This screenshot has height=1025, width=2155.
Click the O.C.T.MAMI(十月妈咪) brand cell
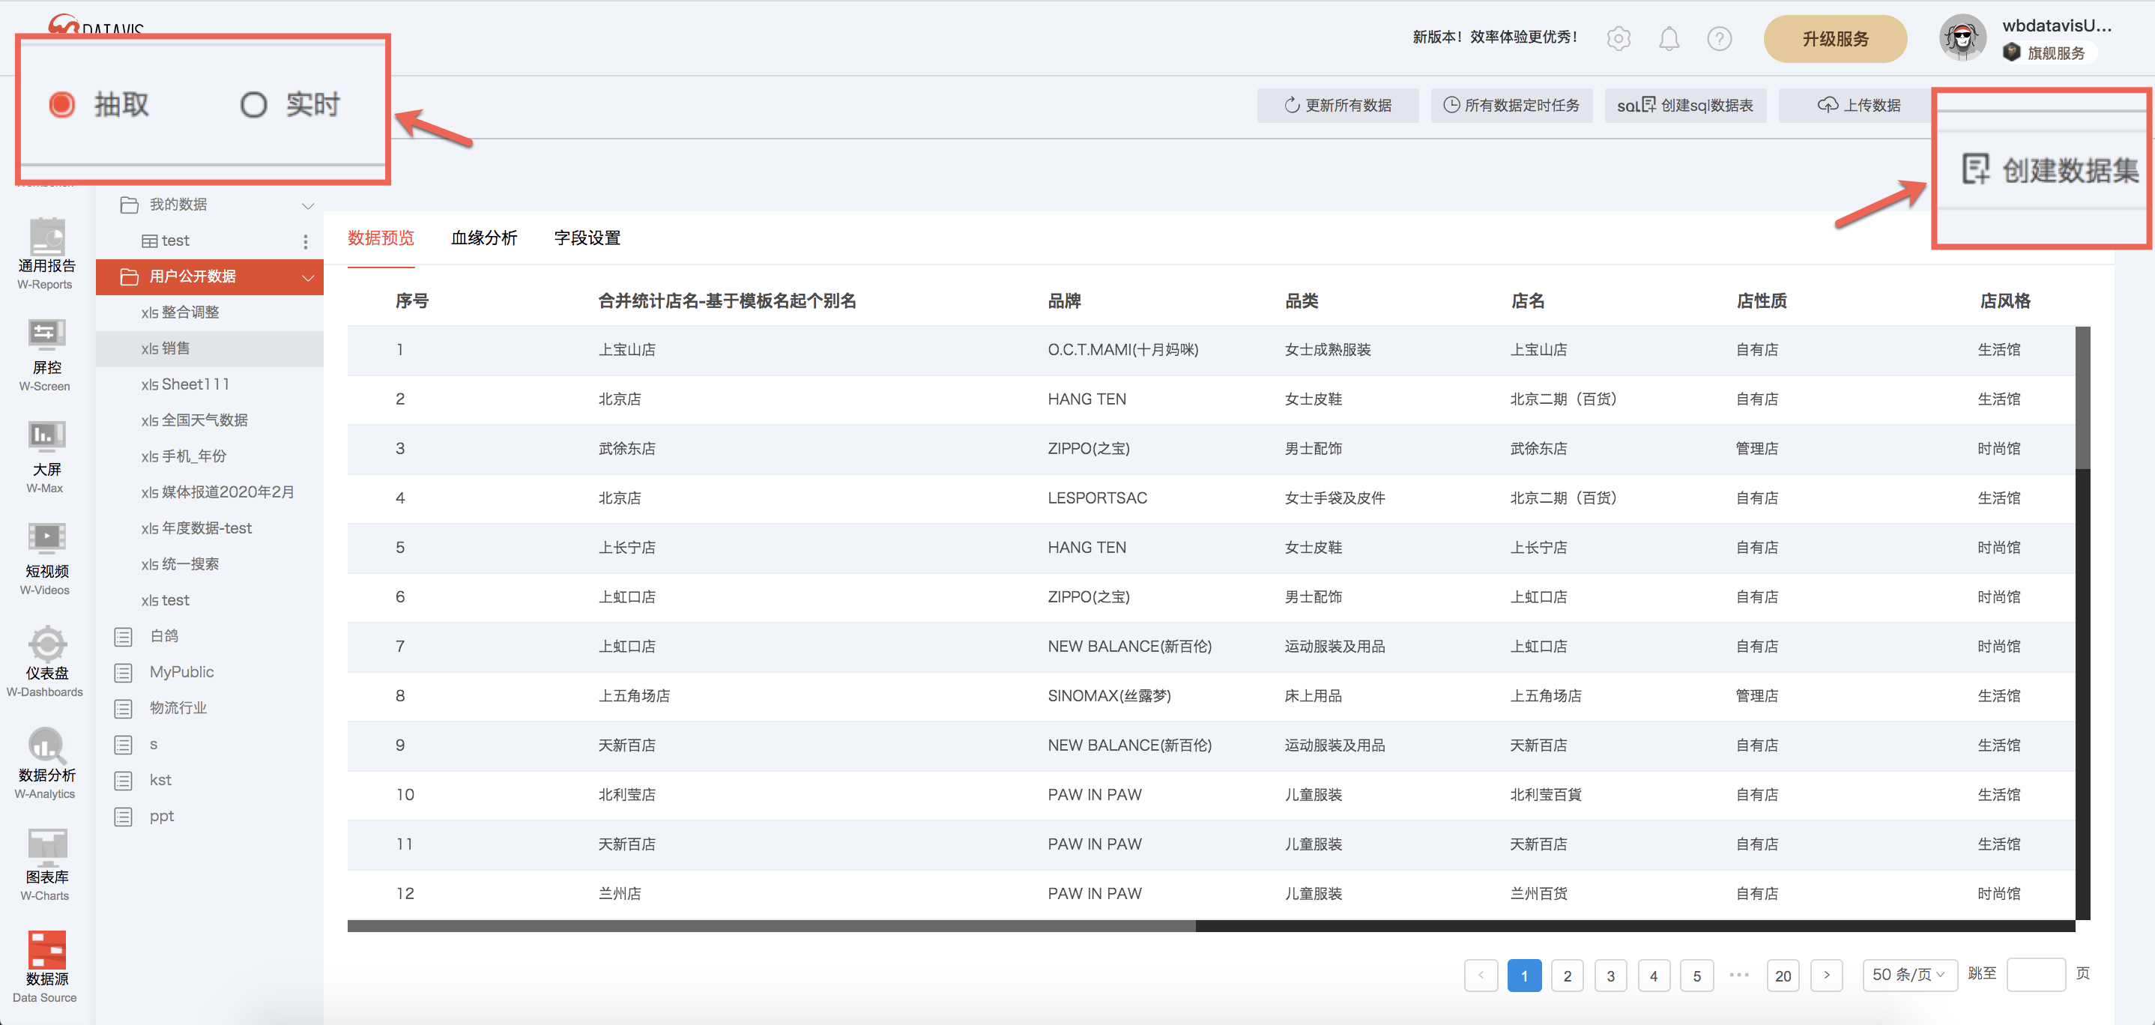pos(1122,350)
